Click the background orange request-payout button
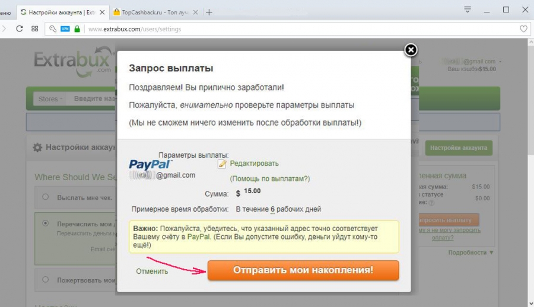Screen dimensions: 534x307 pos(449,220)
